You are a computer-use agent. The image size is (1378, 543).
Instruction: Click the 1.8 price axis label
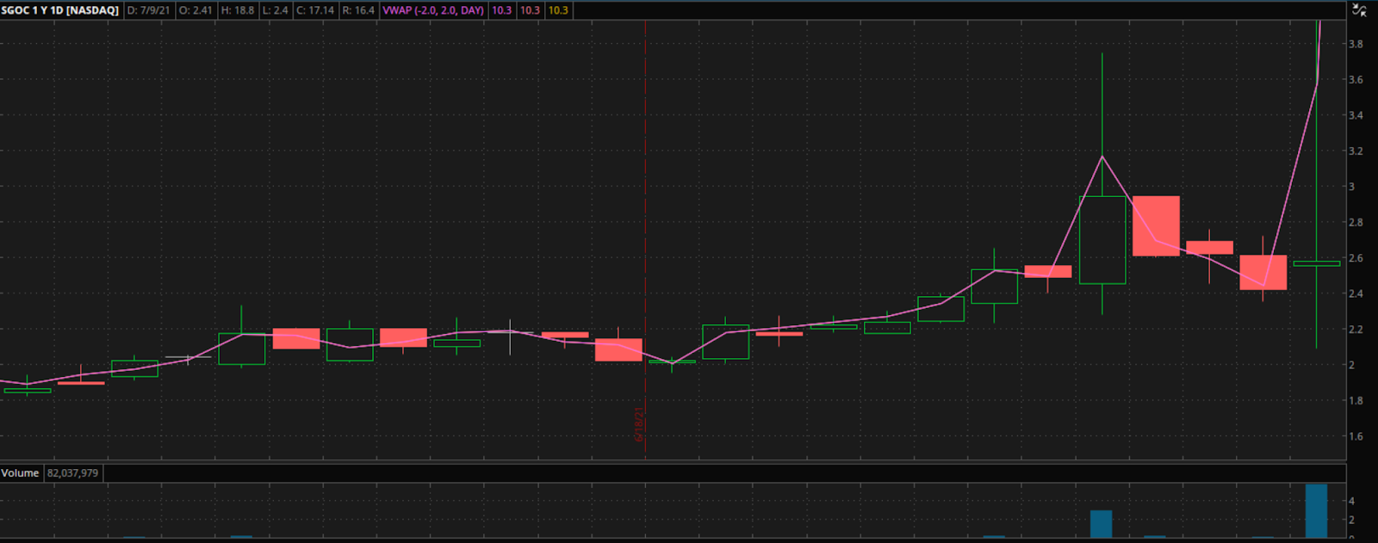tap(1356, 401)
